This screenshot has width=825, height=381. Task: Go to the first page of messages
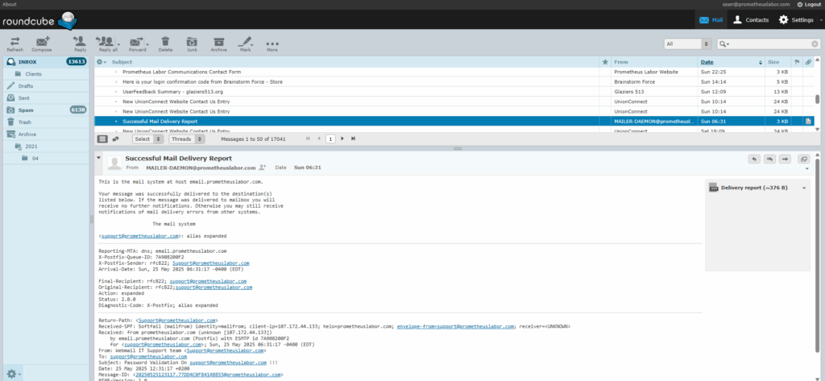309,139
